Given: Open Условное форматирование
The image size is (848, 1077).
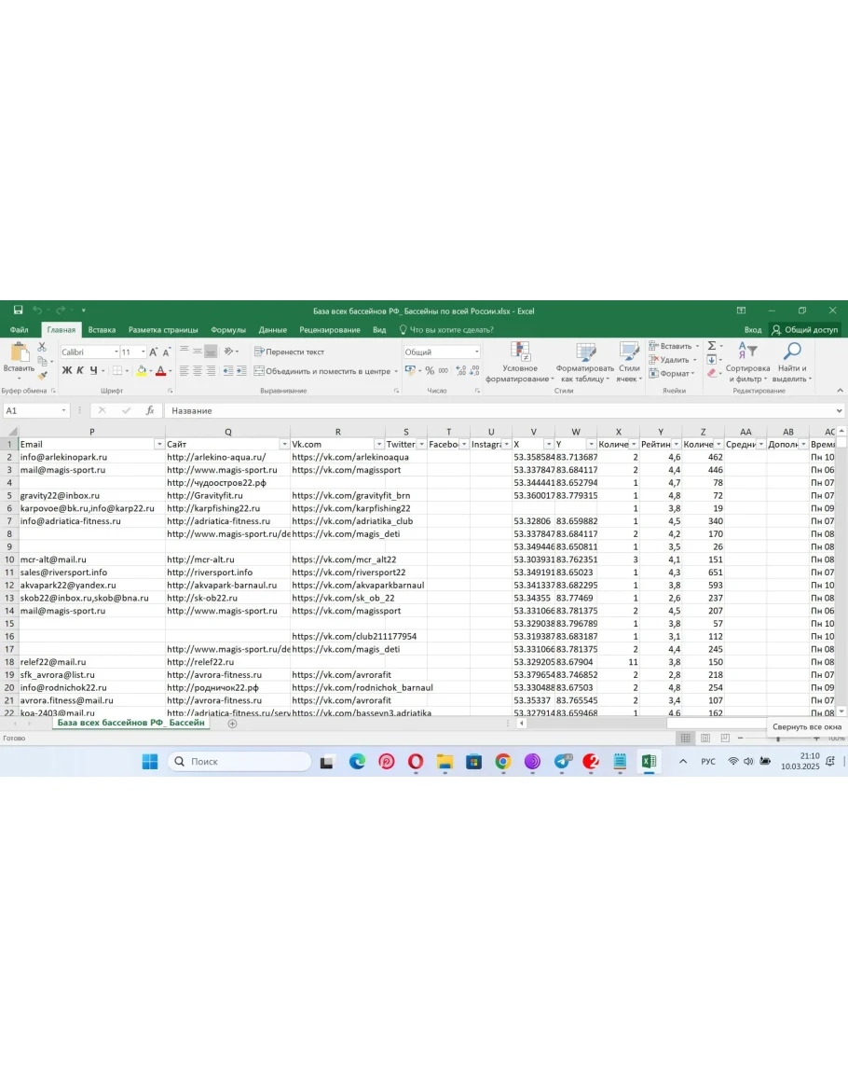Looking at the screenshot, I should click(520, 362).
